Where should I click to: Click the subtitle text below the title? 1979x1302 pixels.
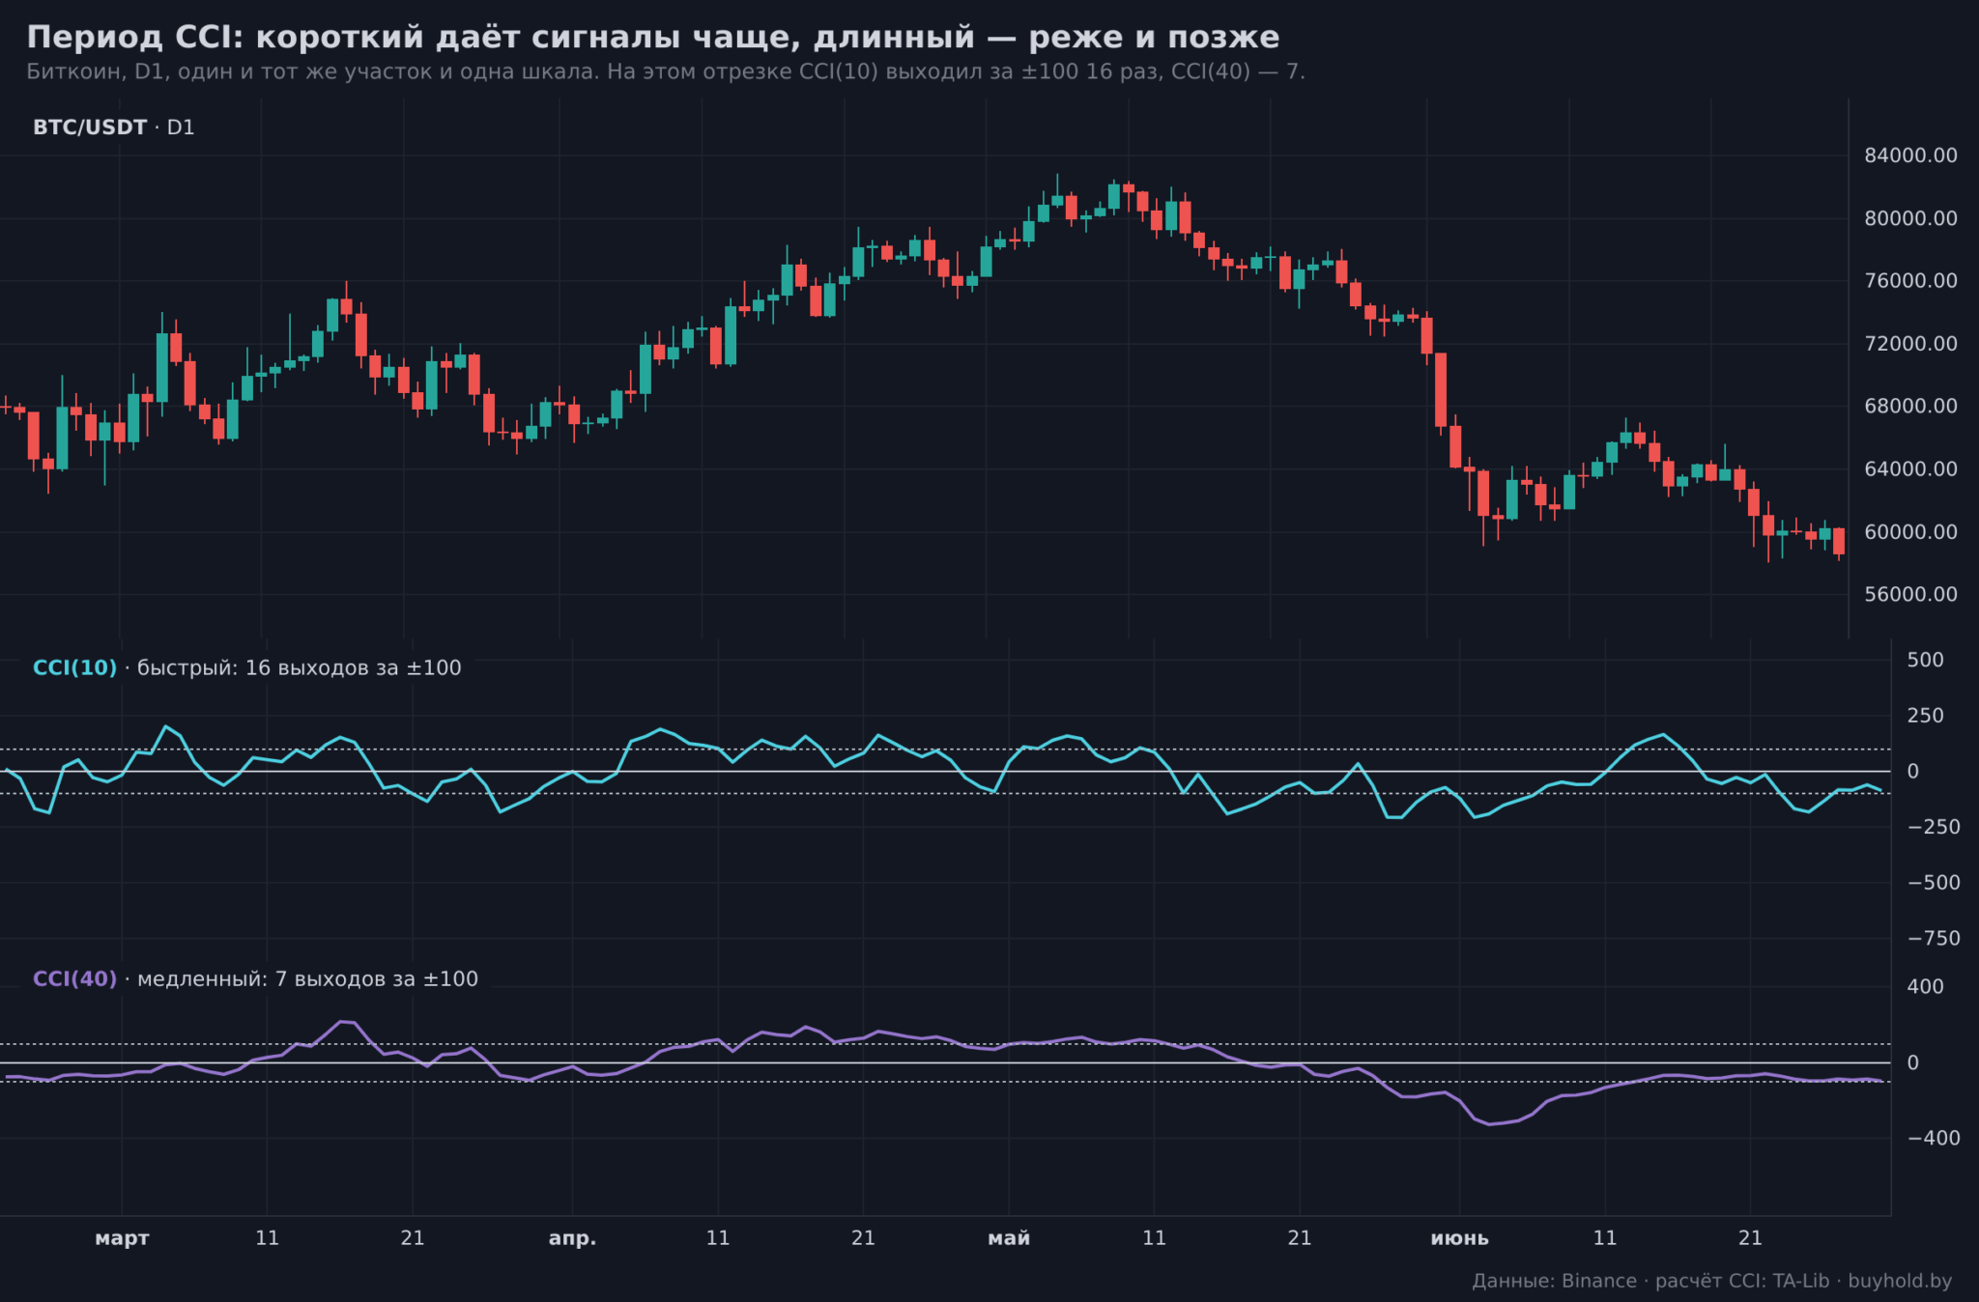pos(666,71)
